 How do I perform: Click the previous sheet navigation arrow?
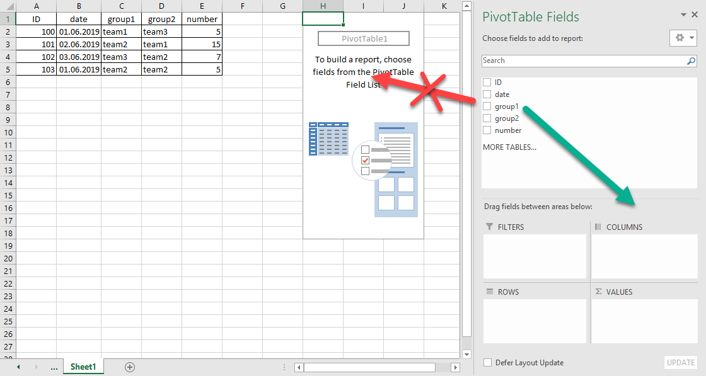(x=18, y=367)
